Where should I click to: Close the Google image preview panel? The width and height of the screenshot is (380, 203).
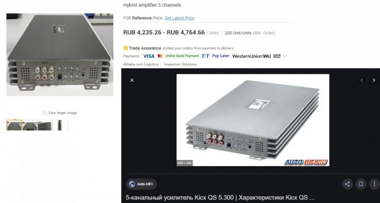pos(132,80)
